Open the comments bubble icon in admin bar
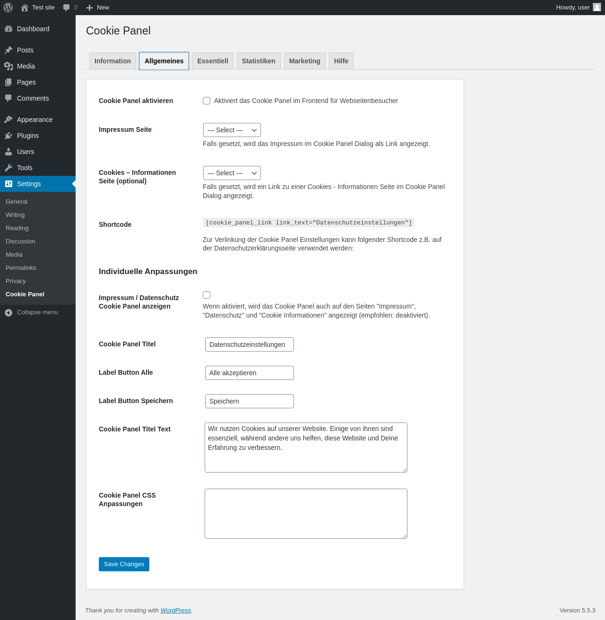 pos(67,8)
